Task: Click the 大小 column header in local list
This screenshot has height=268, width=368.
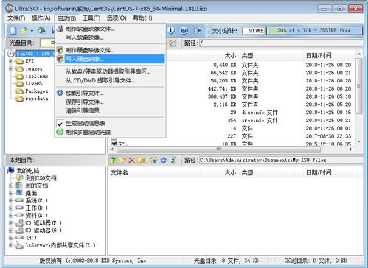Action: 230,172
